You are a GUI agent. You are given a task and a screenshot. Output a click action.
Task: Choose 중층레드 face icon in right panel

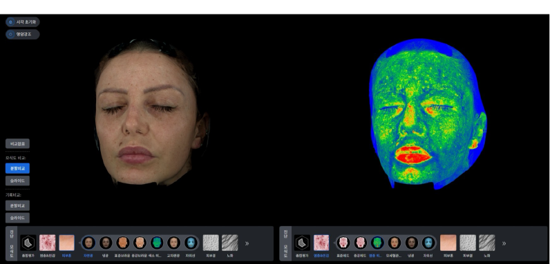360,243
